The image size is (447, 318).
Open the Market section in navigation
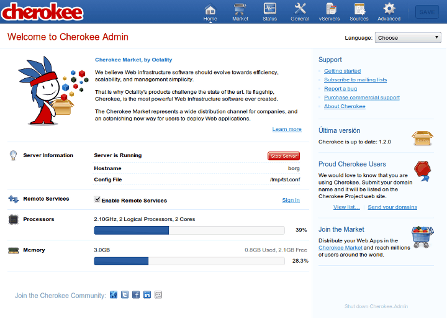point(240,9)
